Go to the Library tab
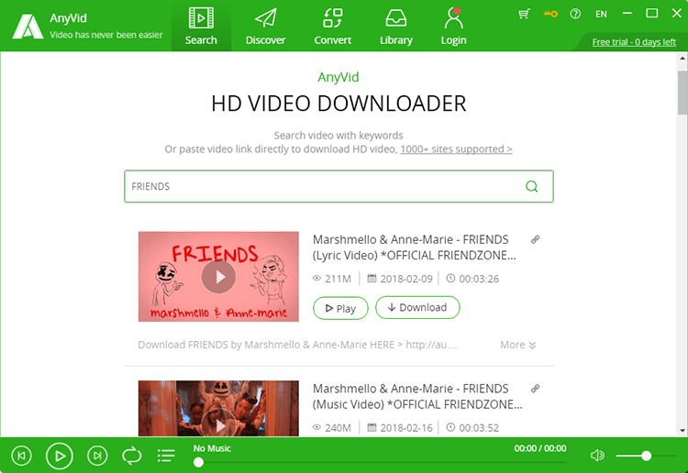688x473 pixels. tap(395, 26)
